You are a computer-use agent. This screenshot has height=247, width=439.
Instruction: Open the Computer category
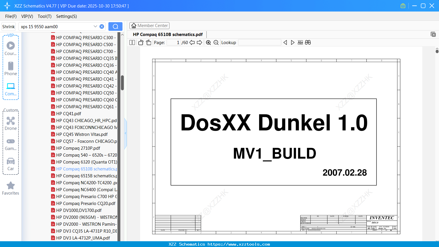[11, 89]
